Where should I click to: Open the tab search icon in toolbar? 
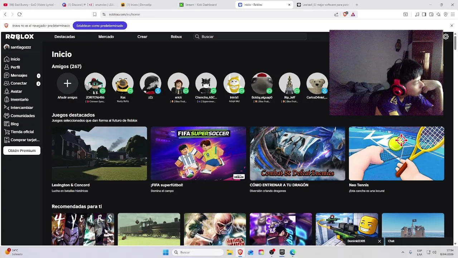pos(405,14)
